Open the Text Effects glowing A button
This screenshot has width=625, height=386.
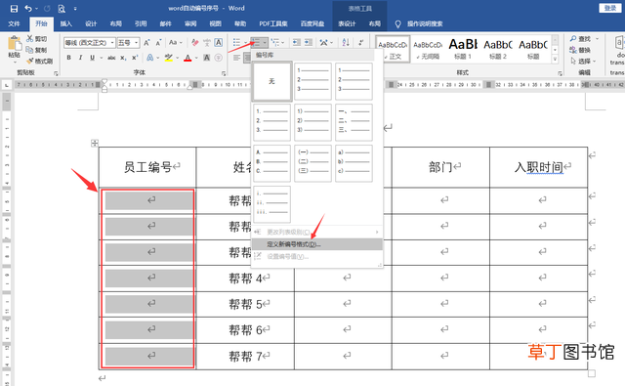149,58
